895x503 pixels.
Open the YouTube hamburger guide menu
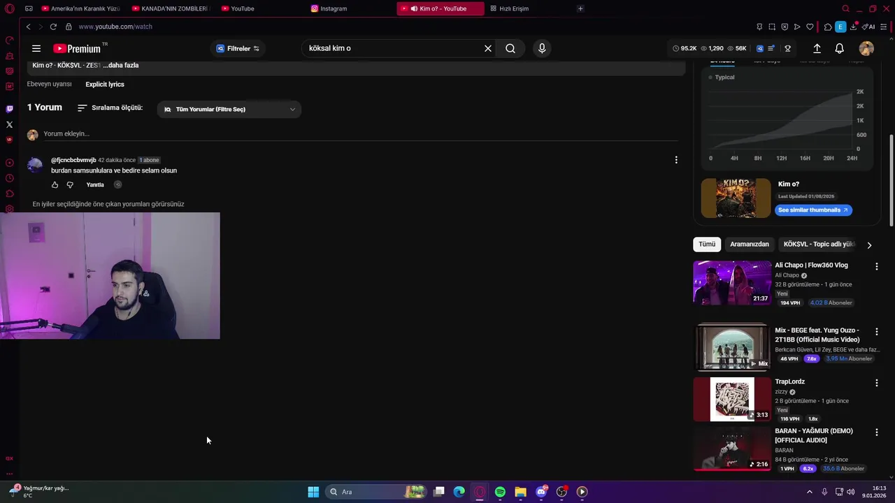(x=36, y=48)
